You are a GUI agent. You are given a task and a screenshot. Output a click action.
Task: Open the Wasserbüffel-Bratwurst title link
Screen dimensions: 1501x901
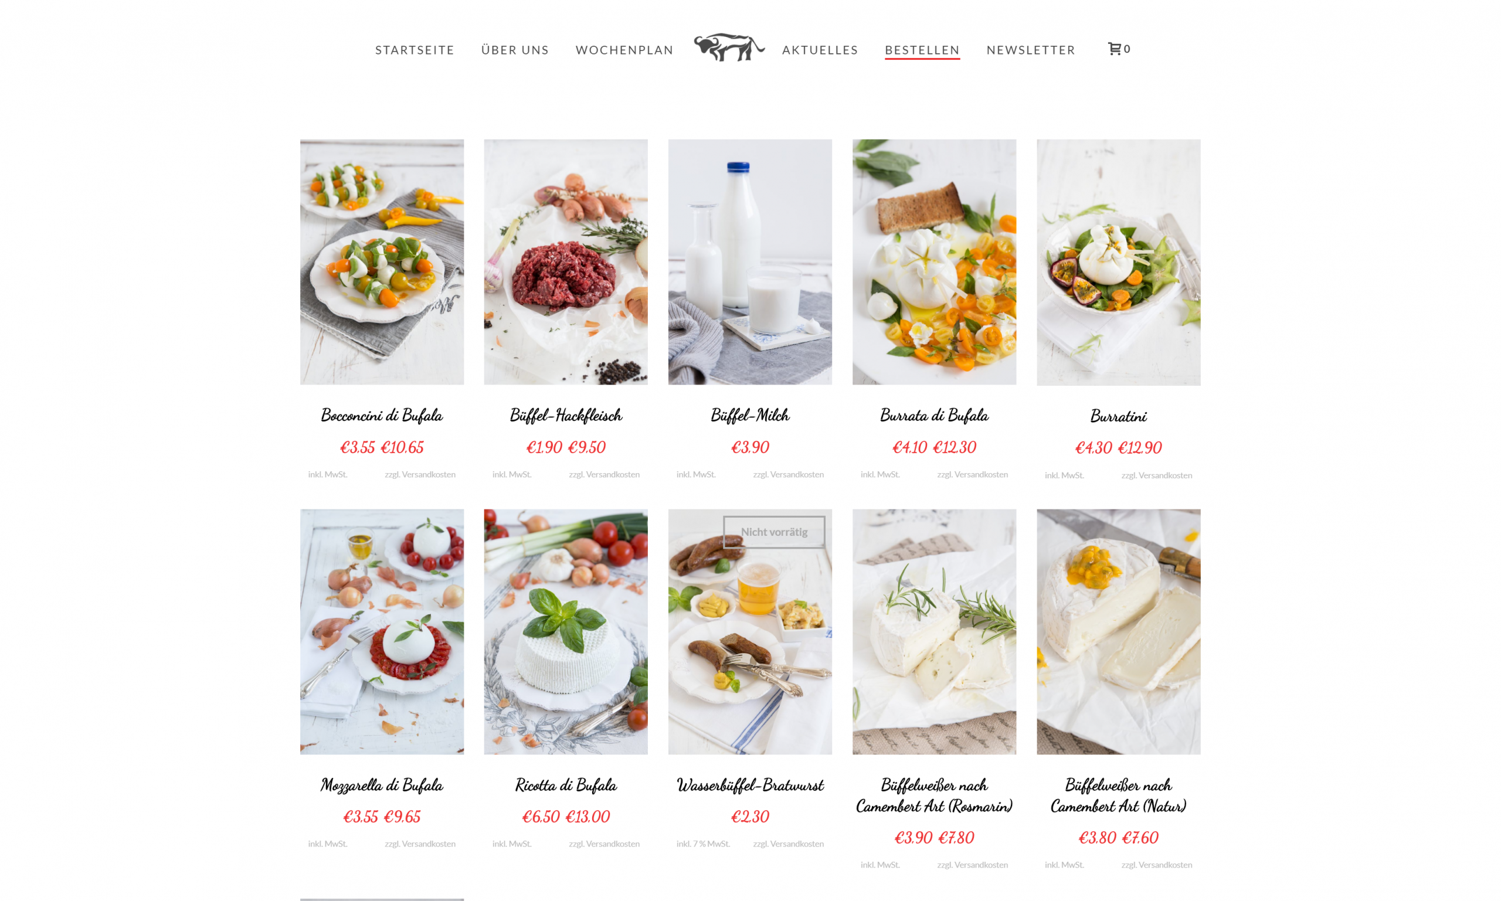[x=750, y=785]
